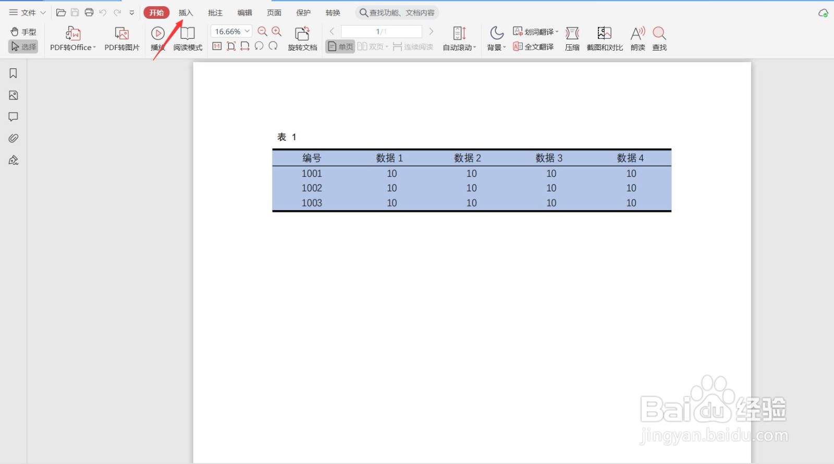Enable 双页 two-page view
This screenshot has height=464, width=834.
(373, 47)
